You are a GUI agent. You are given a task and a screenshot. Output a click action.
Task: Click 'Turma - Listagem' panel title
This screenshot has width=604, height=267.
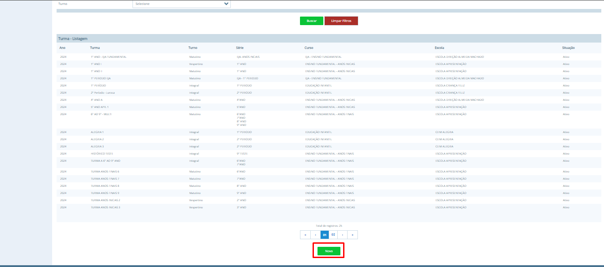tap(73, 39)
